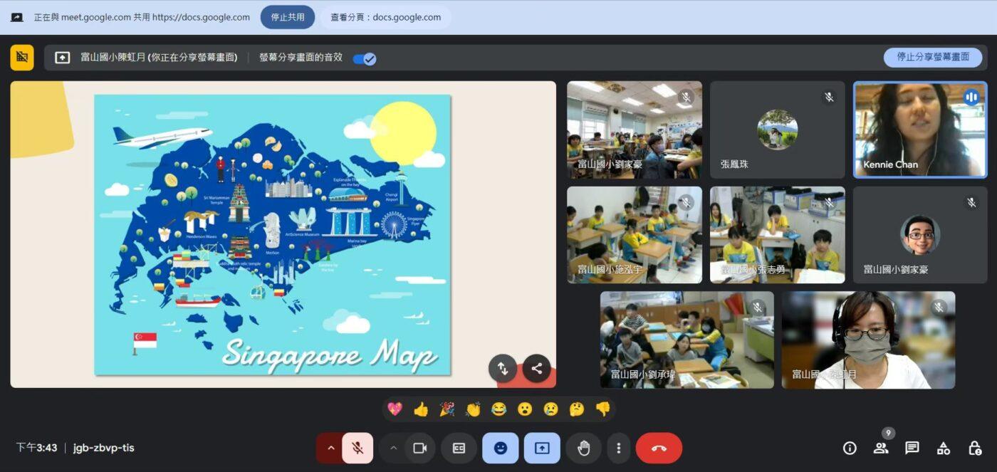Unmute the microphone button
The image size is (997, 472).
point(358,448)
